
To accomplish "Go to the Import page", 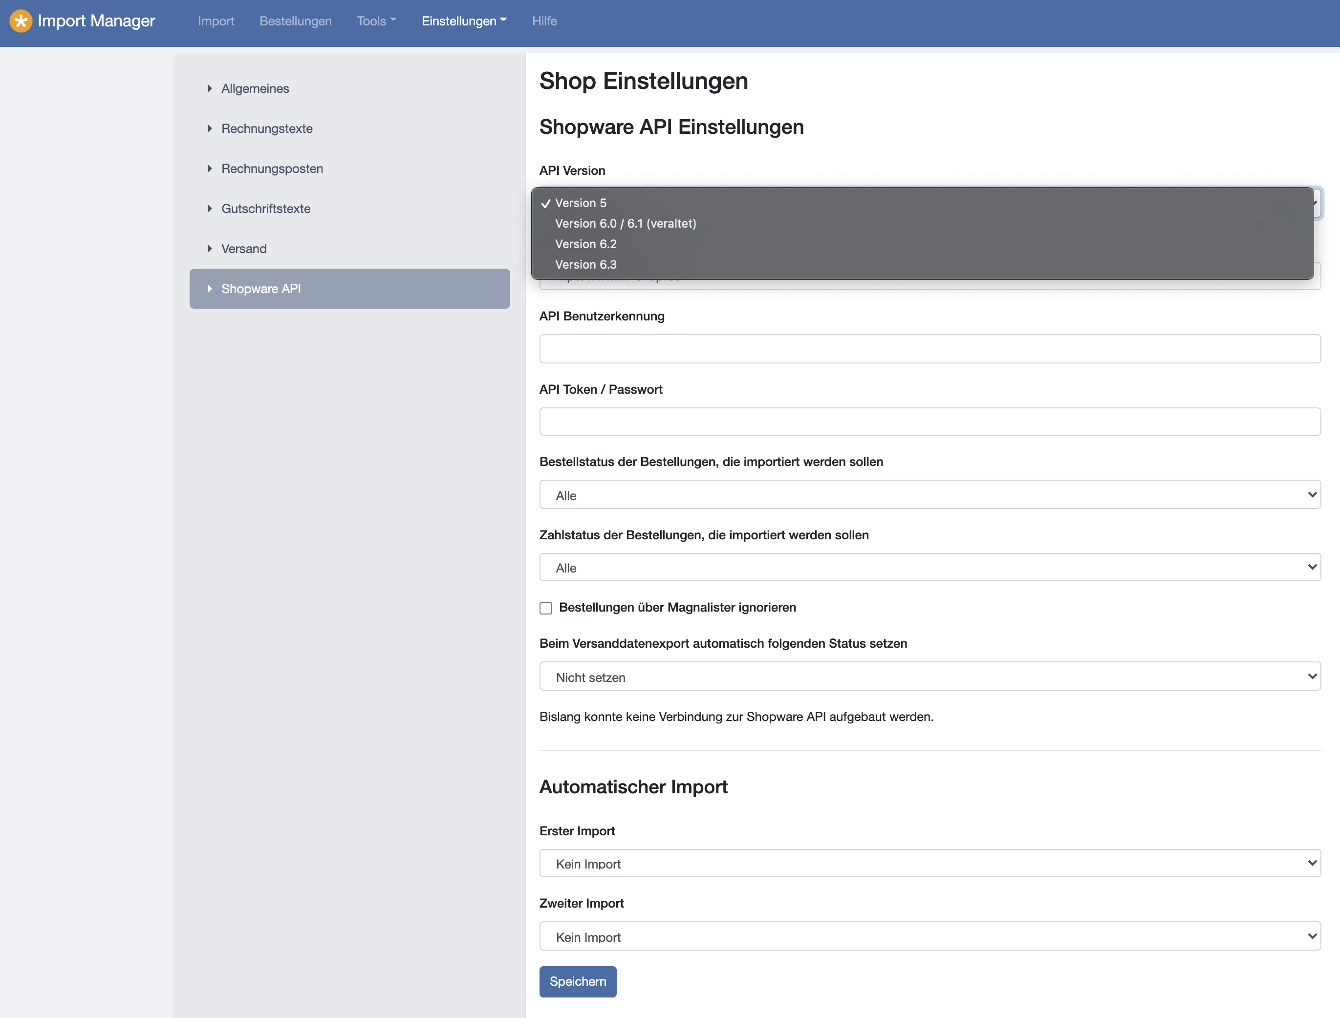I will tap(216, 21).
